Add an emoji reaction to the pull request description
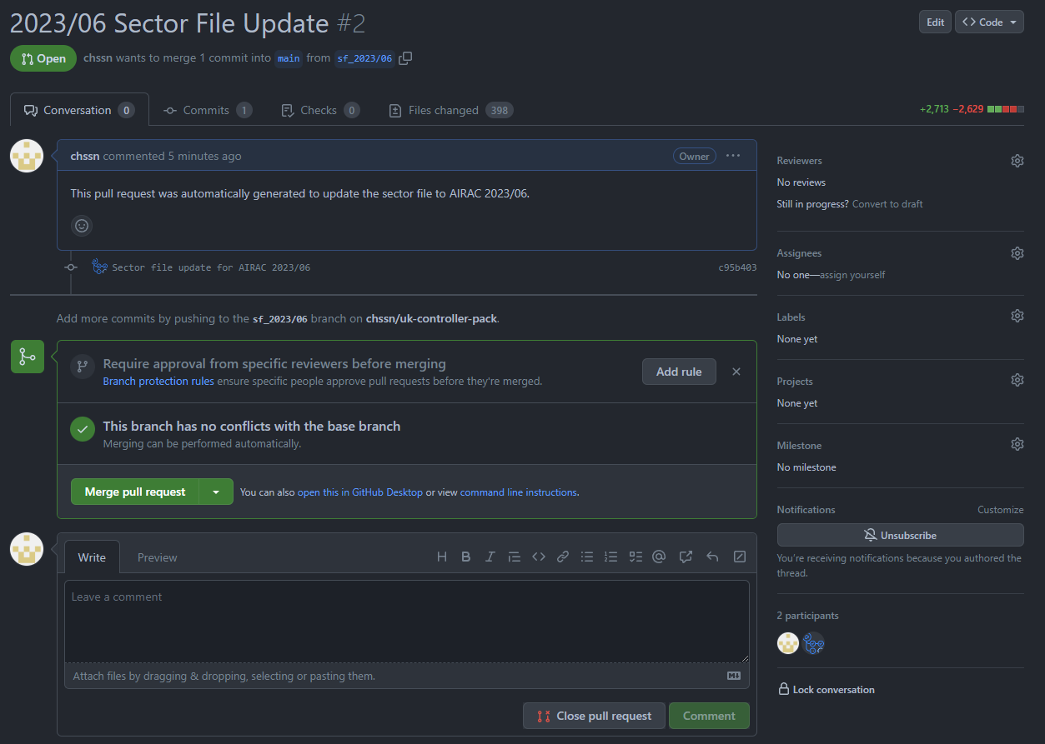 click(x=81, y=226)
